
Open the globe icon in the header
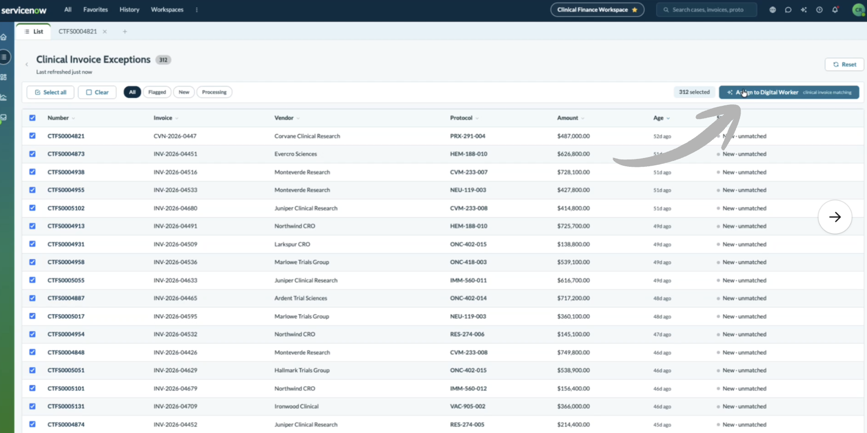tap(772, 10)
